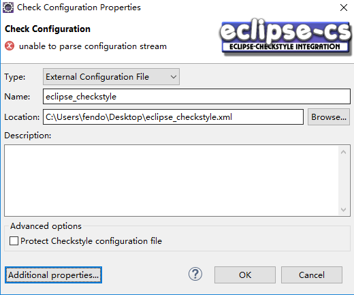Click the Advanced options group label
Screen dimensions: 354x295
tap(46, 226)
